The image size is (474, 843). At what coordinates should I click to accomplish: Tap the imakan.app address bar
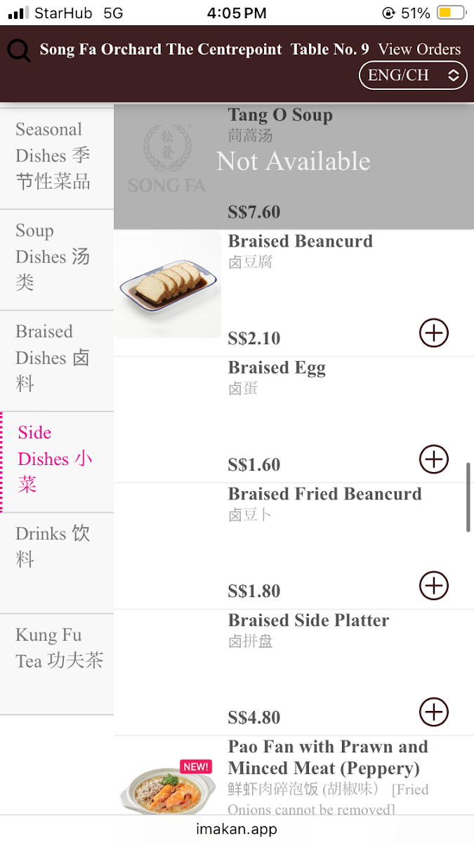coord(237,830)
